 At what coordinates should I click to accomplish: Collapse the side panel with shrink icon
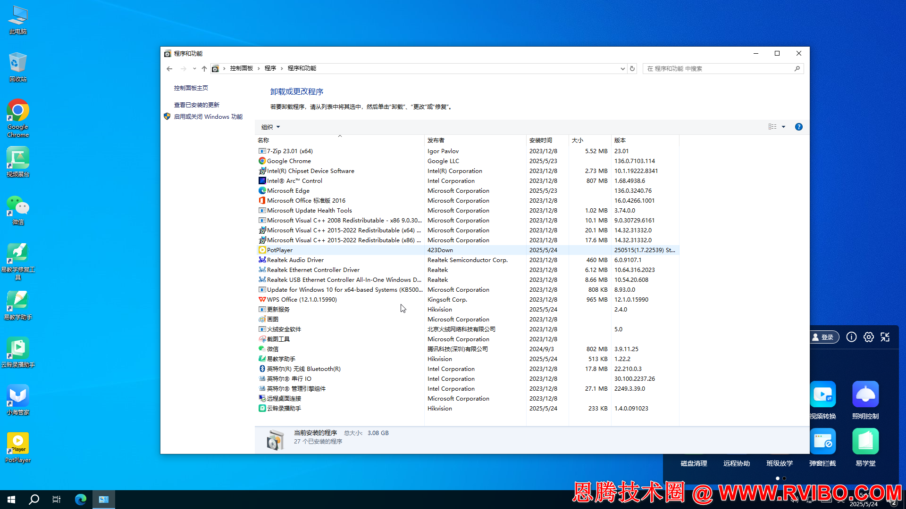885,337
